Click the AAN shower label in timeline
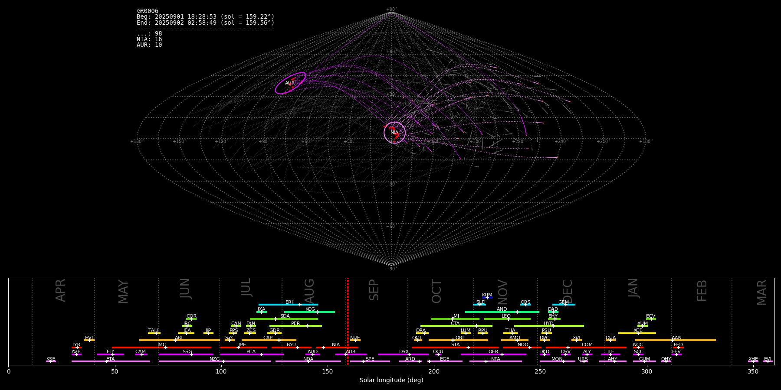 [676, 338]
